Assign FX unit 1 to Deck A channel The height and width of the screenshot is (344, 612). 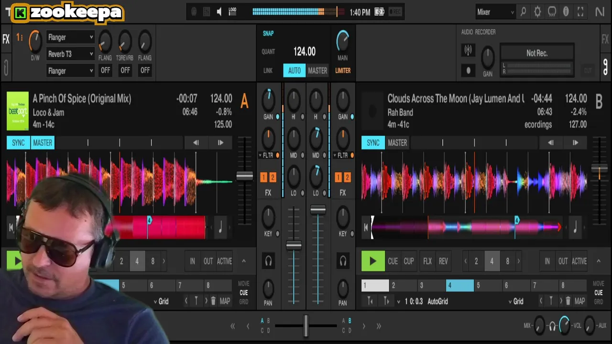[263, 178]
